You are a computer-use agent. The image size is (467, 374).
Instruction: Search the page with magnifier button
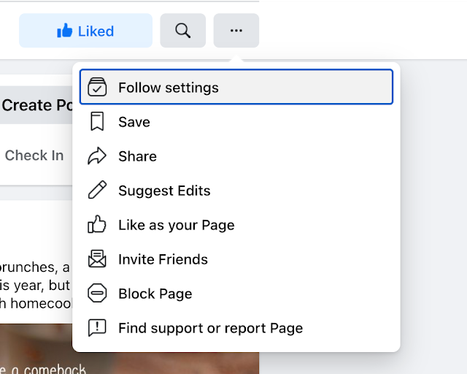183,31
